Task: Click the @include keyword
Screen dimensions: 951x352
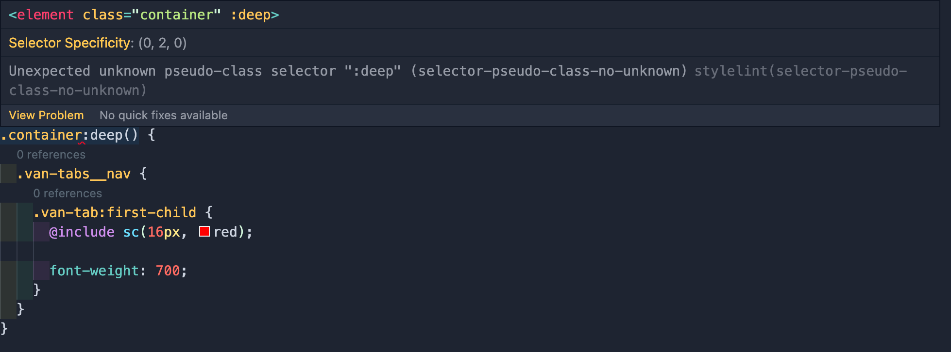Action: pos(82,232)
